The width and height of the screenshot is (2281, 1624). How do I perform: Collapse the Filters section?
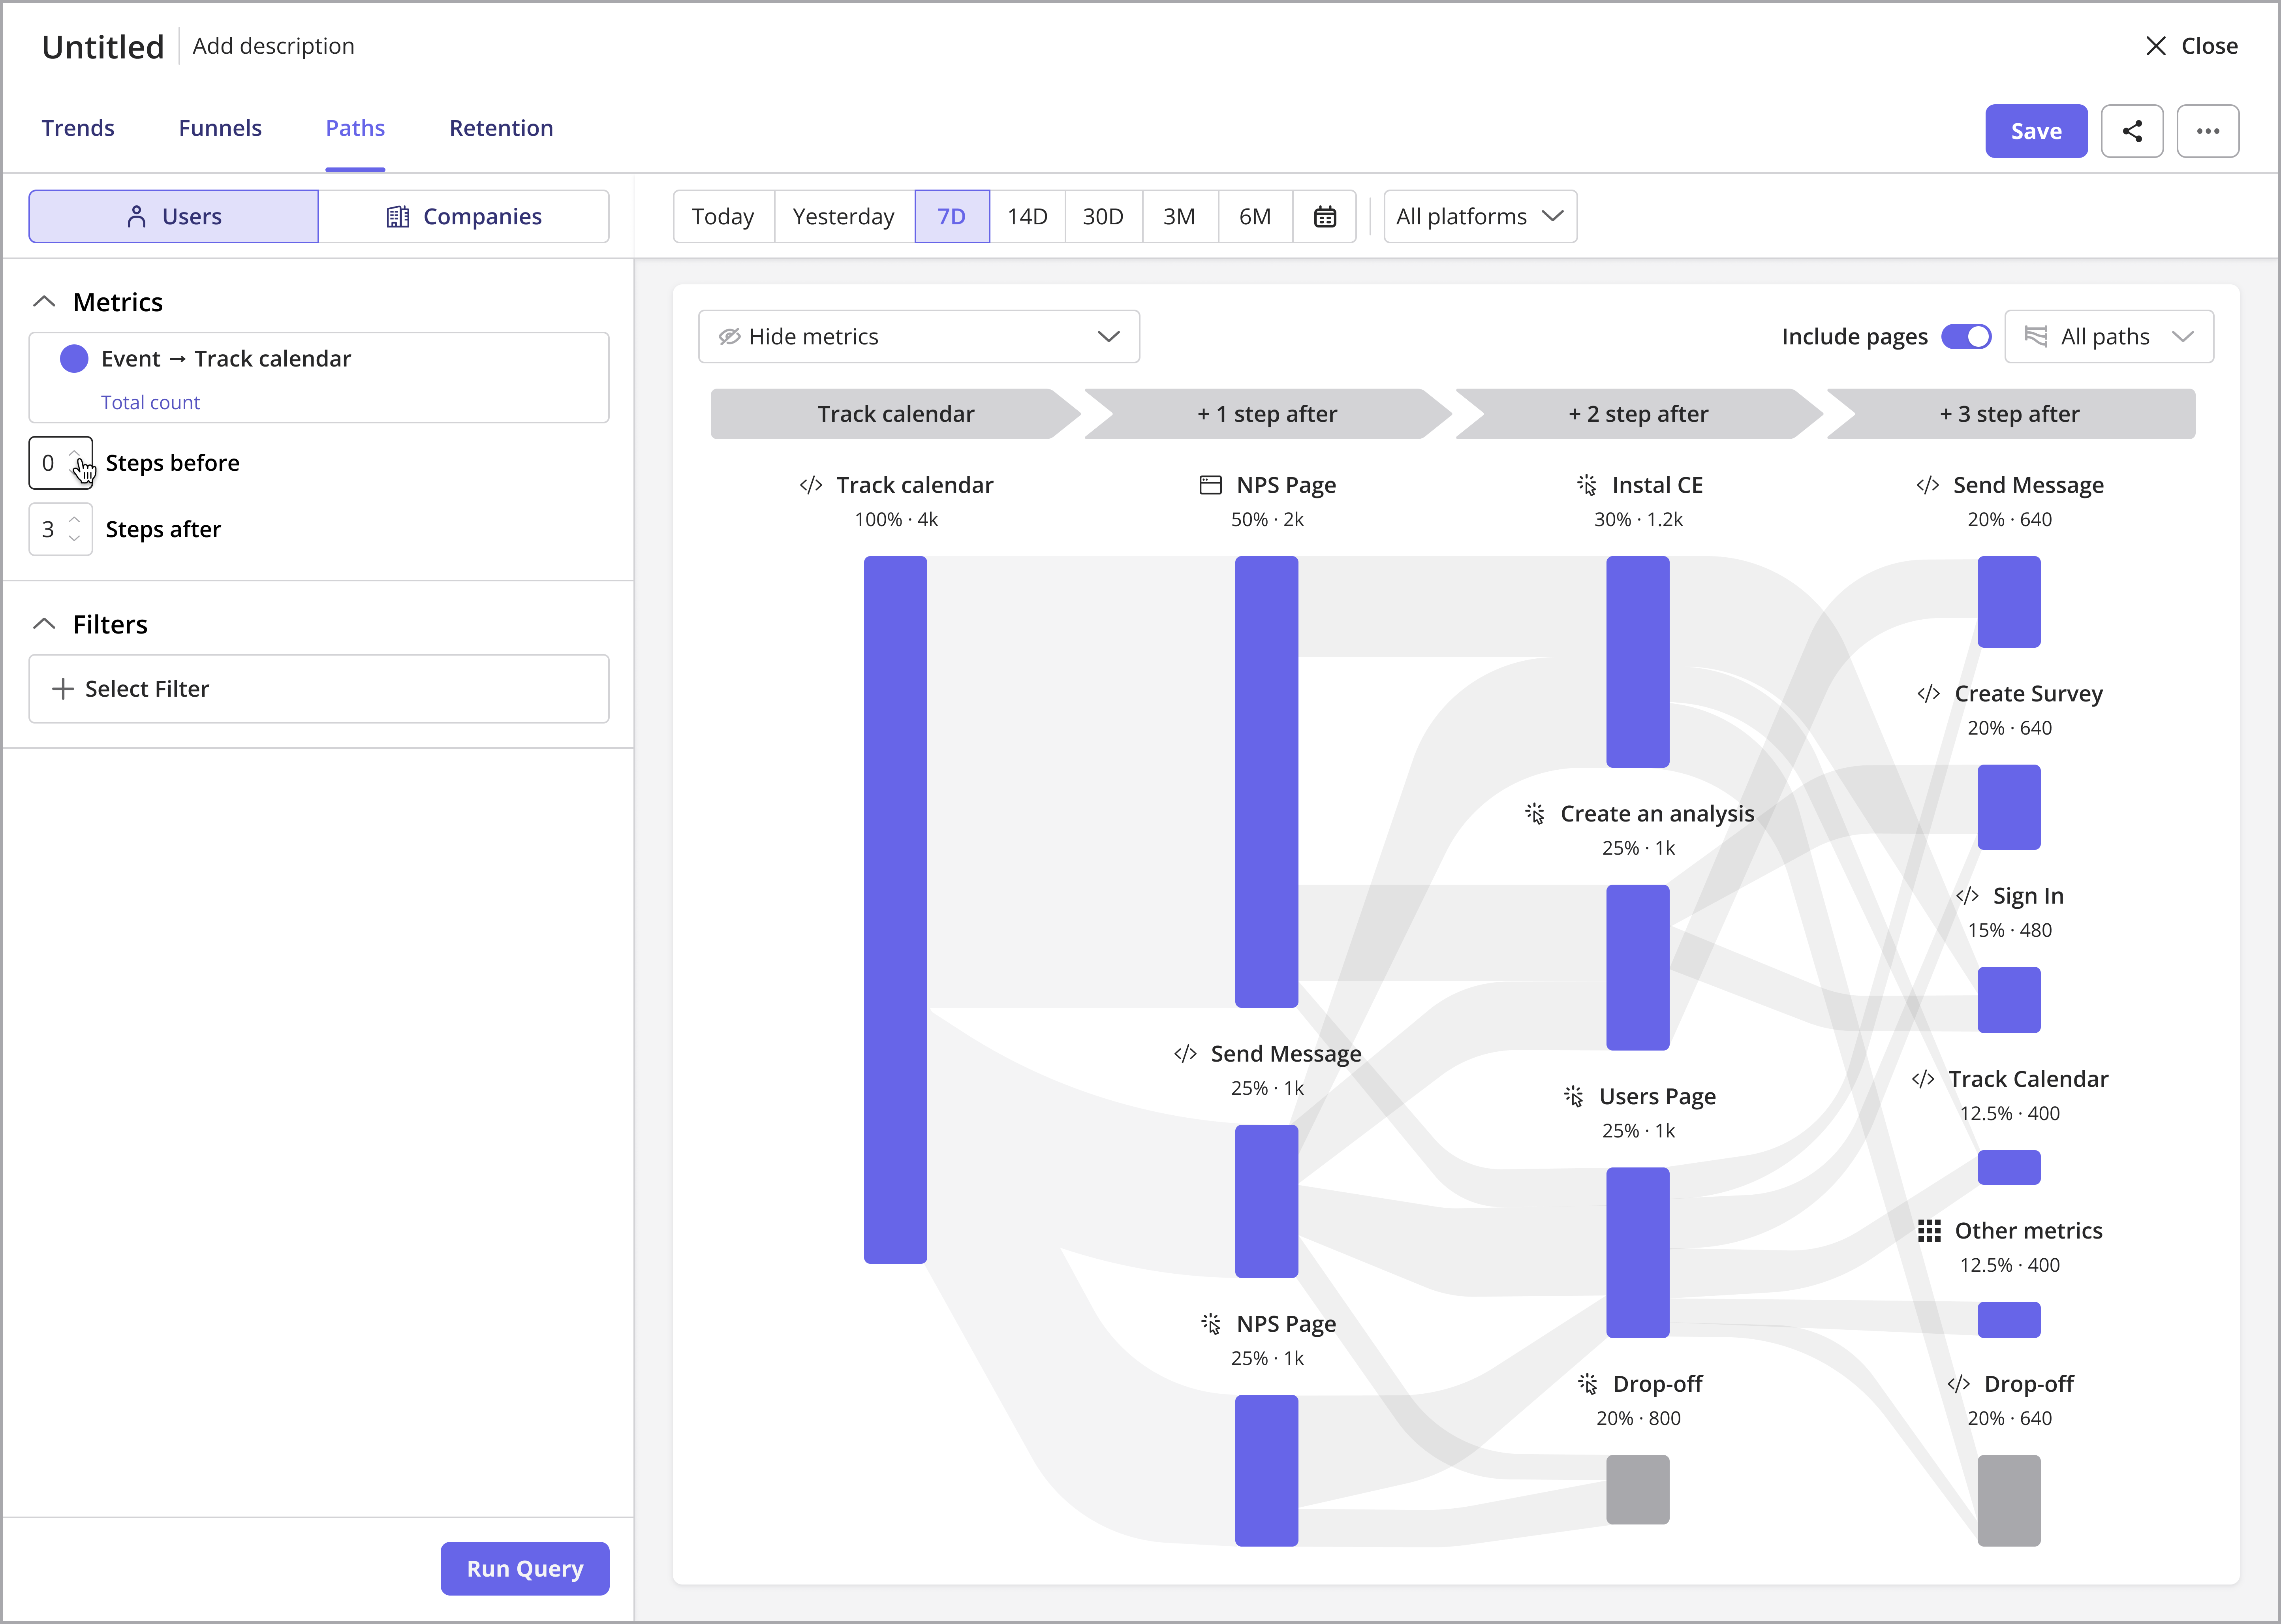click(x=44, y=624)
